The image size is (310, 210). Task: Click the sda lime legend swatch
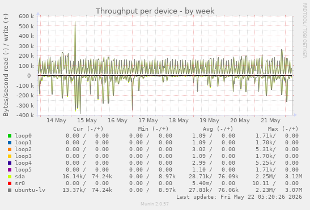pyautogui.click(x=10, y=177)
